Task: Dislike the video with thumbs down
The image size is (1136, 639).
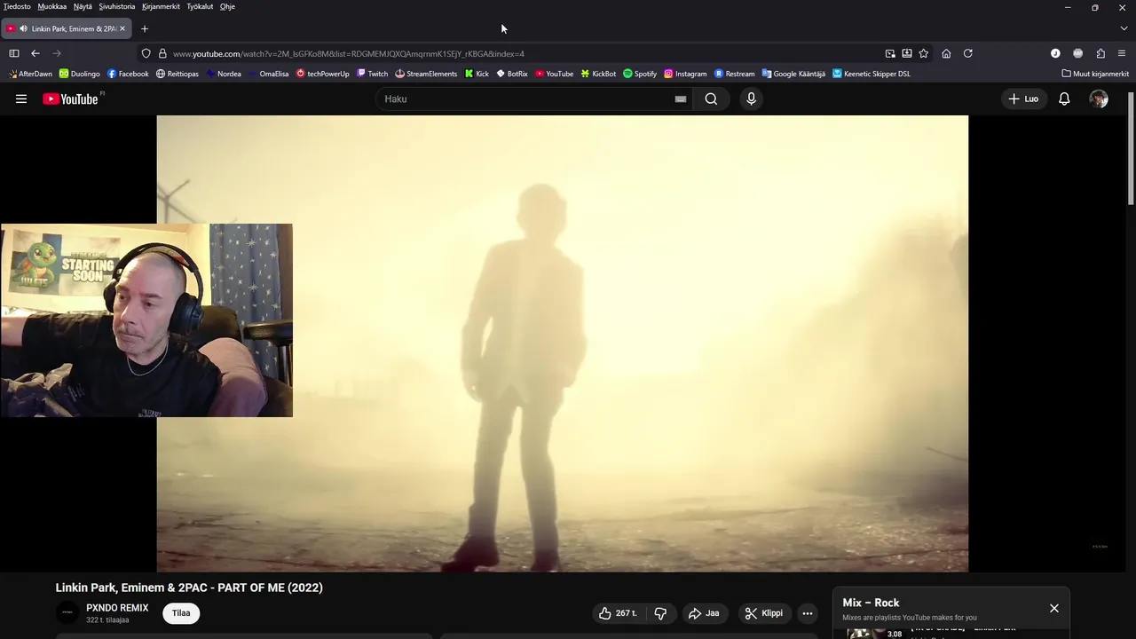Action: [x=660, y=613]
